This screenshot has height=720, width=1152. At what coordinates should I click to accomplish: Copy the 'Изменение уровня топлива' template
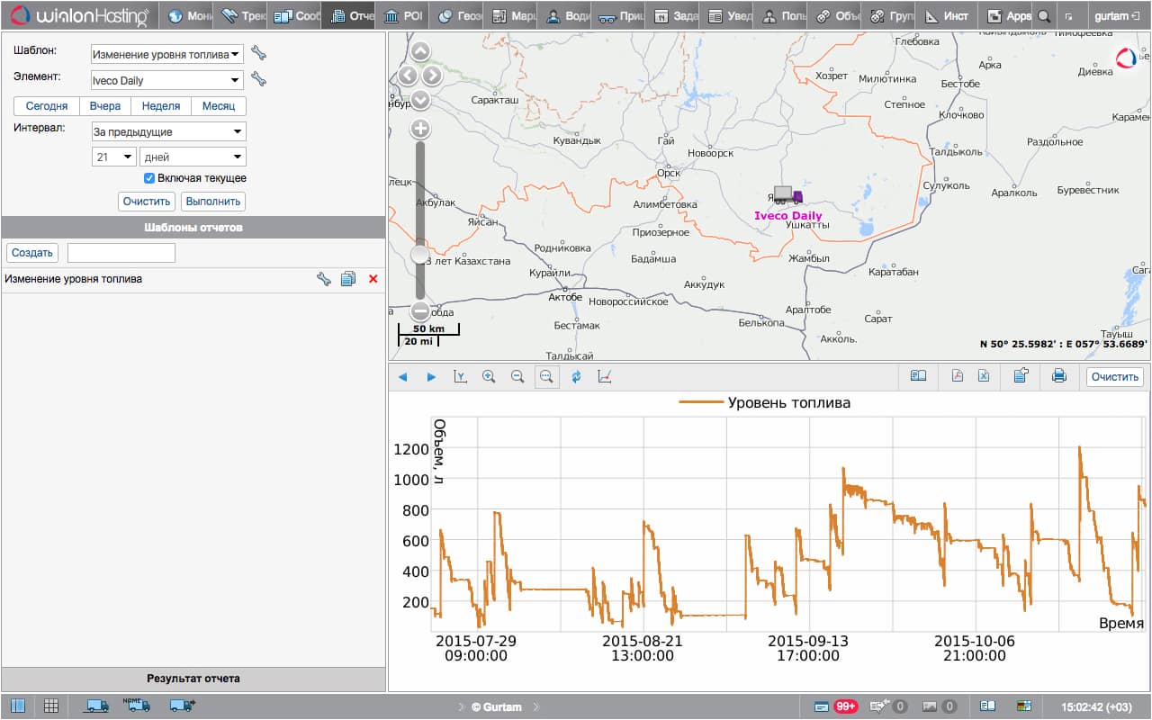click(x=348, y=279)
